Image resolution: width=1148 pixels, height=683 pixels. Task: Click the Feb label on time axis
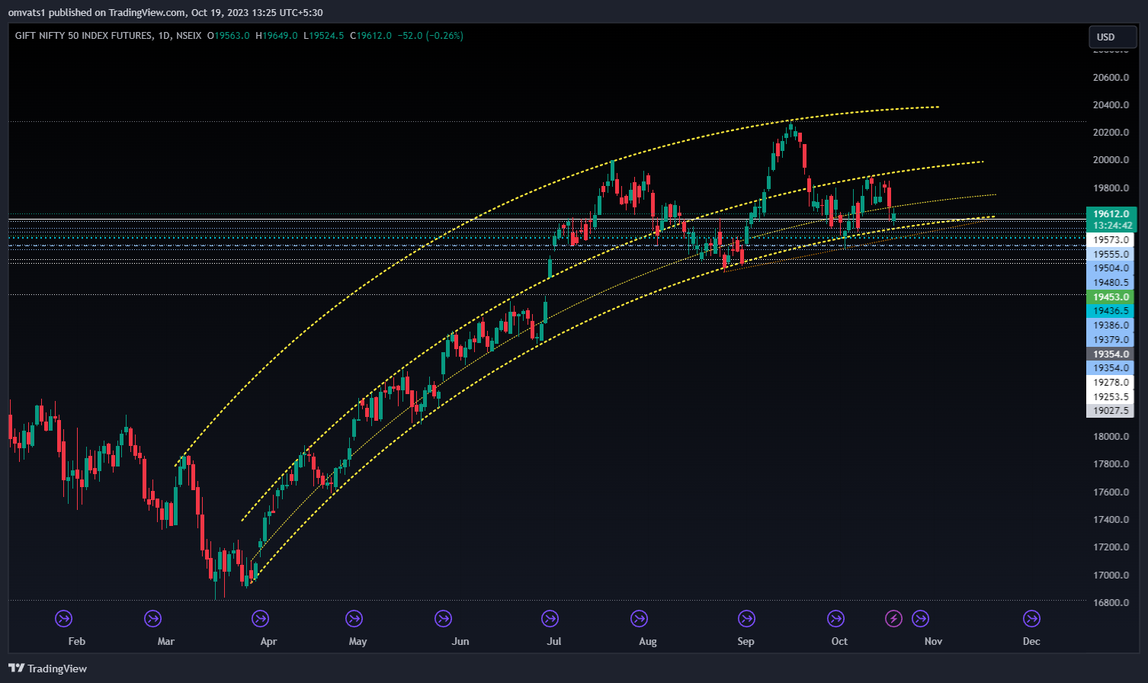[x=77, y=641]
